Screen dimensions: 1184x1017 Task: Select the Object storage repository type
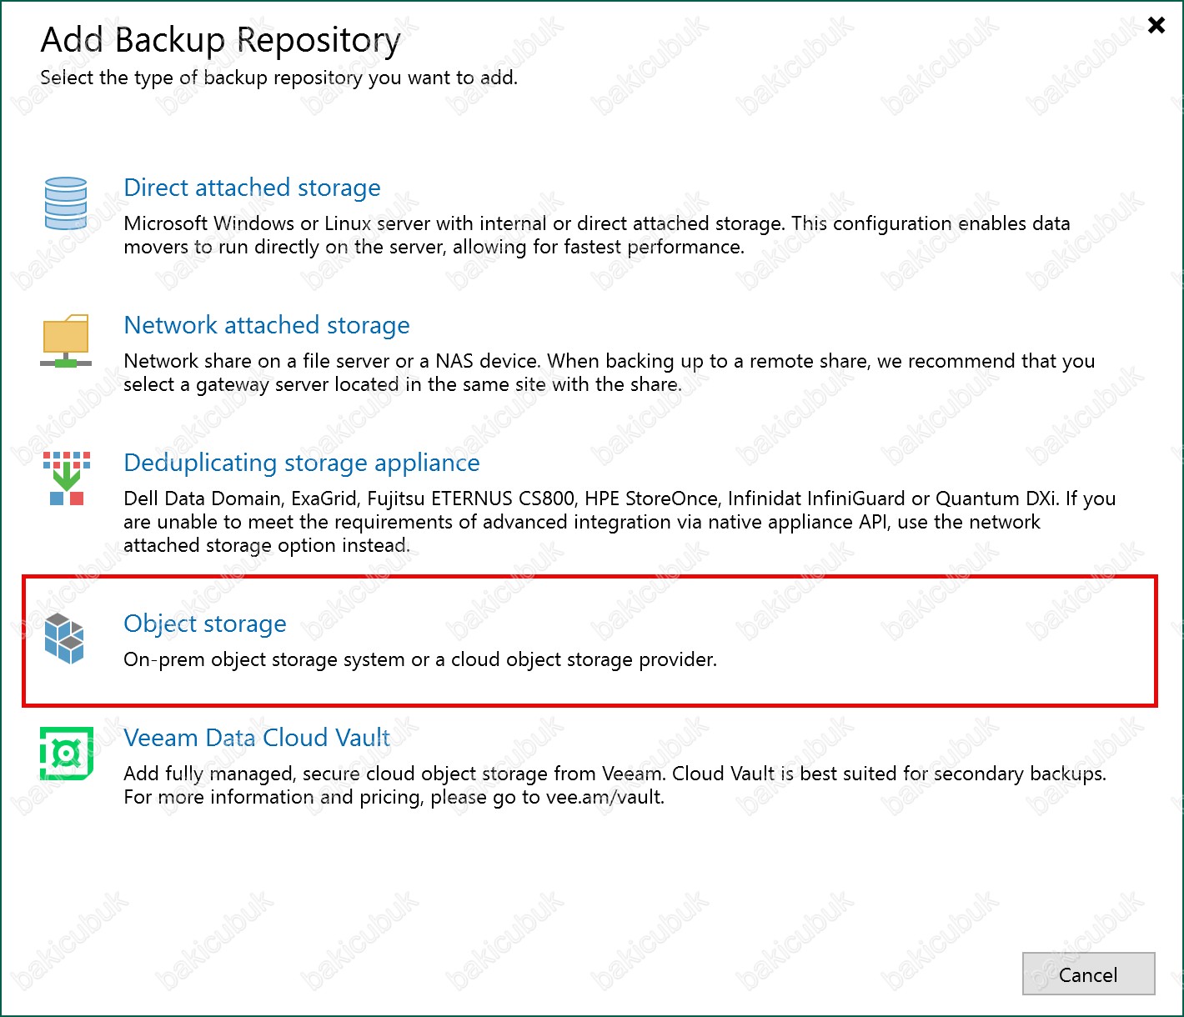[x=205, y=624]
